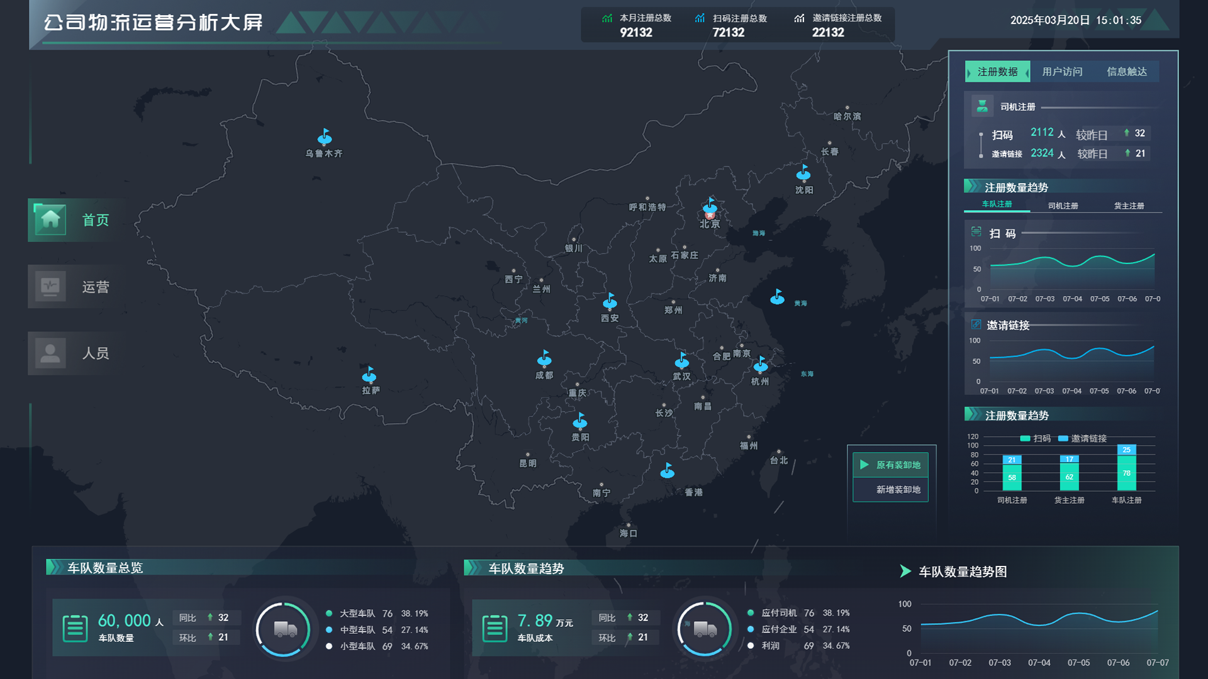Click the 哈尔滨 city label on map

pyautogui.click(x=847, y=116)
